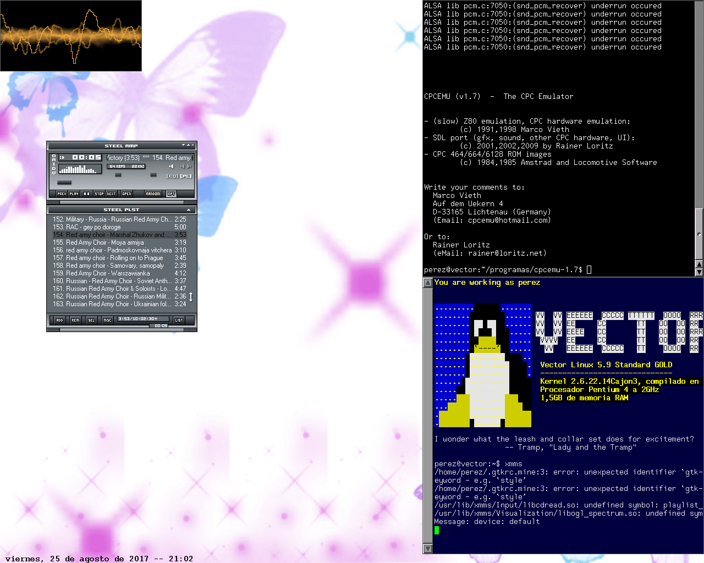This screenshot has height=563, width=704.
Task: Click the cpcemu@hotmail.com email text
Action: pos(507,220)
